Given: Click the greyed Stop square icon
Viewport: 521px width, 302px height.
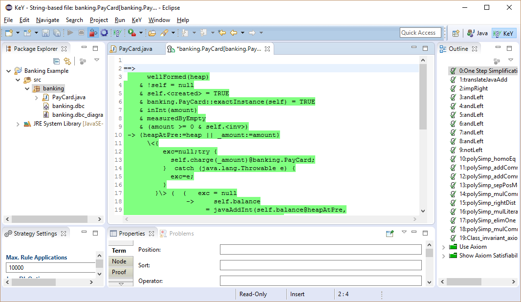Looking at the screenshot, I should click(x=82, y=33).
